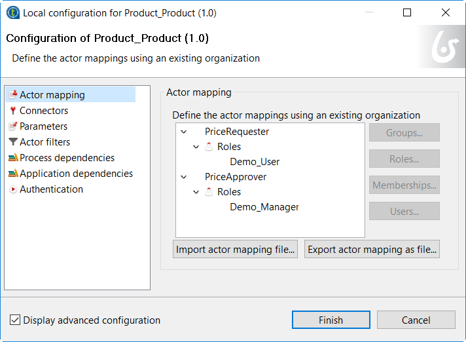Collapse the PriceRequester actor node
This screenshot has width=466, height=342.
[x=184, y=132]
